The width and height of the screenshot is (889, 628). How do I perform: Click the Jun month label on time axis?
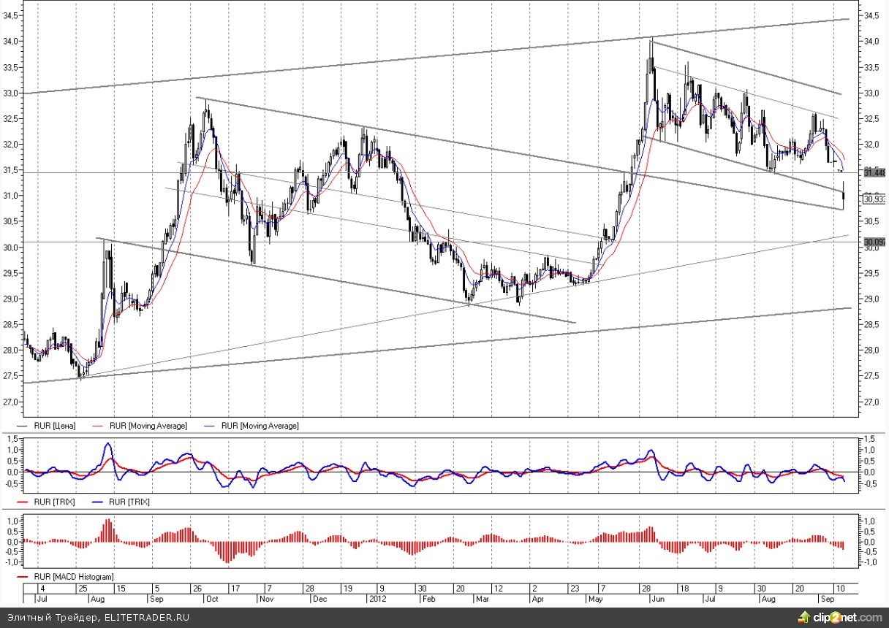click(x=658, y=598)
